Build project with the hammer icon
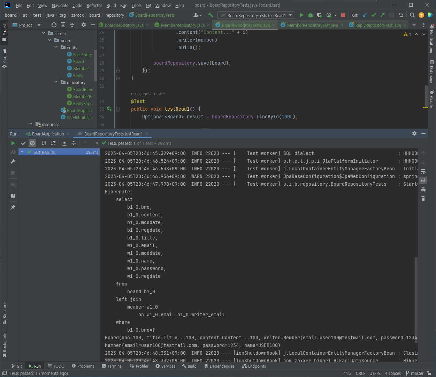 [211, 15]
